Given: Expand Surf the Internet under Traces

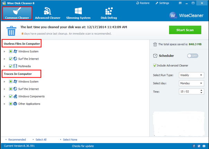Looking at the screenshot, I should click(x=5, y=89).
